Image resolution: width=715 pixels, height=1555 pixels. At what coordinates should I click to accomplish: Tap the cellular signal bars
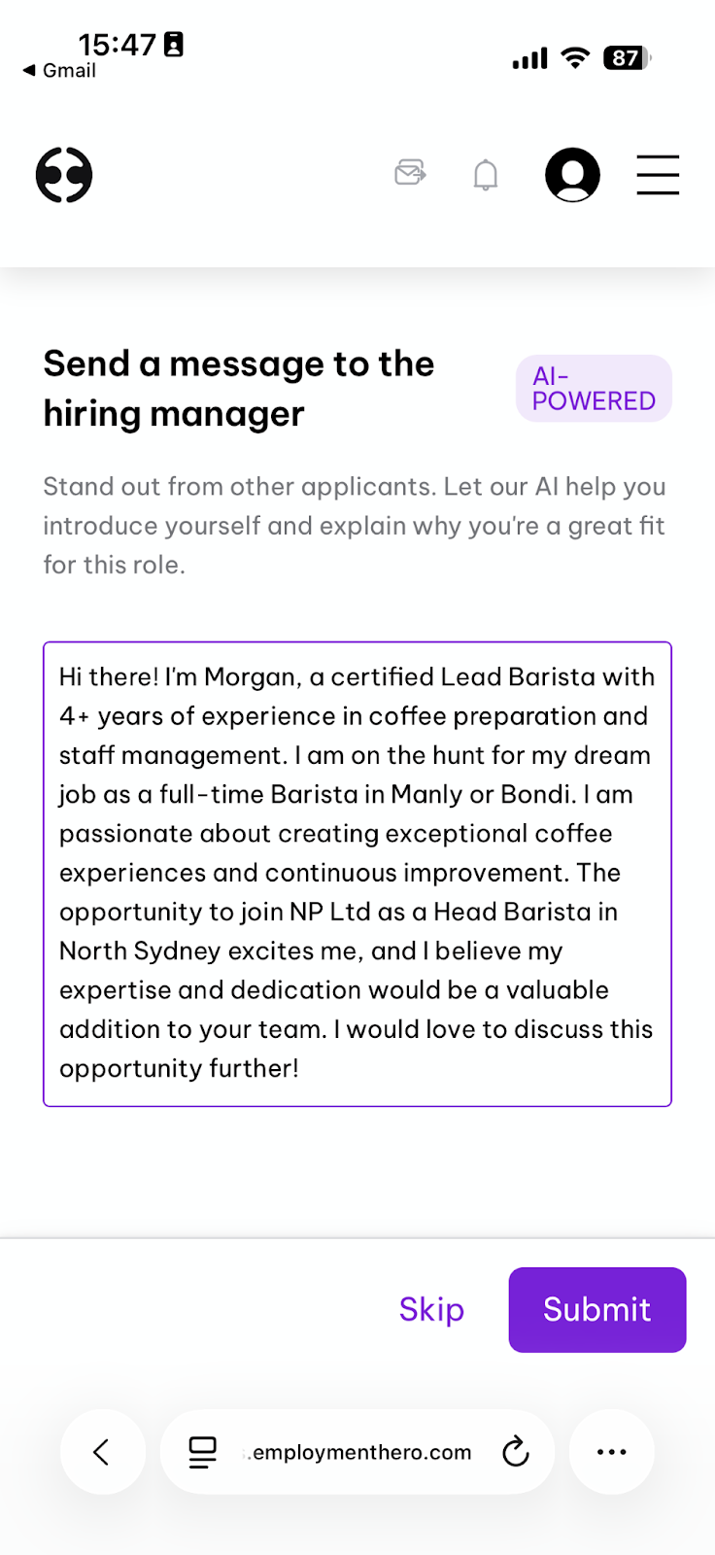[x=530, y=59]
